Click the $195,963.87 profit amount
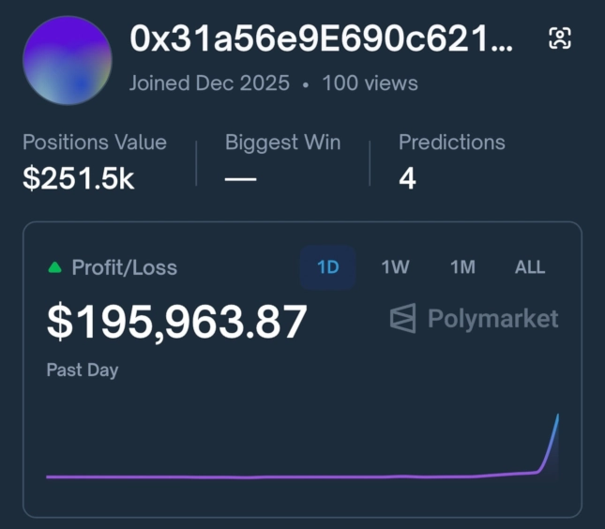The image size is (605, 529). [x=177, y=322]
